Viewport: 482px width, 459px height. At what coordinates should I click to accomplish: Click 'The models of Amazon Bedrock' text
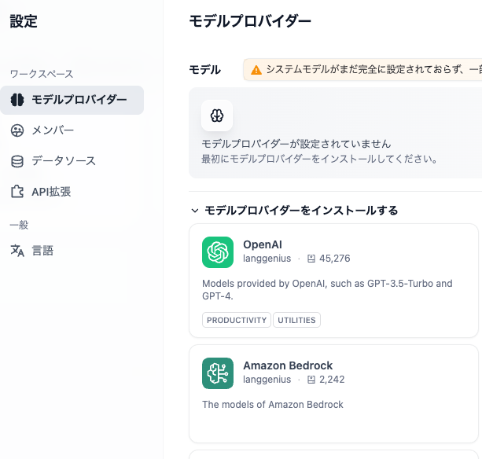tap(273, 404)
